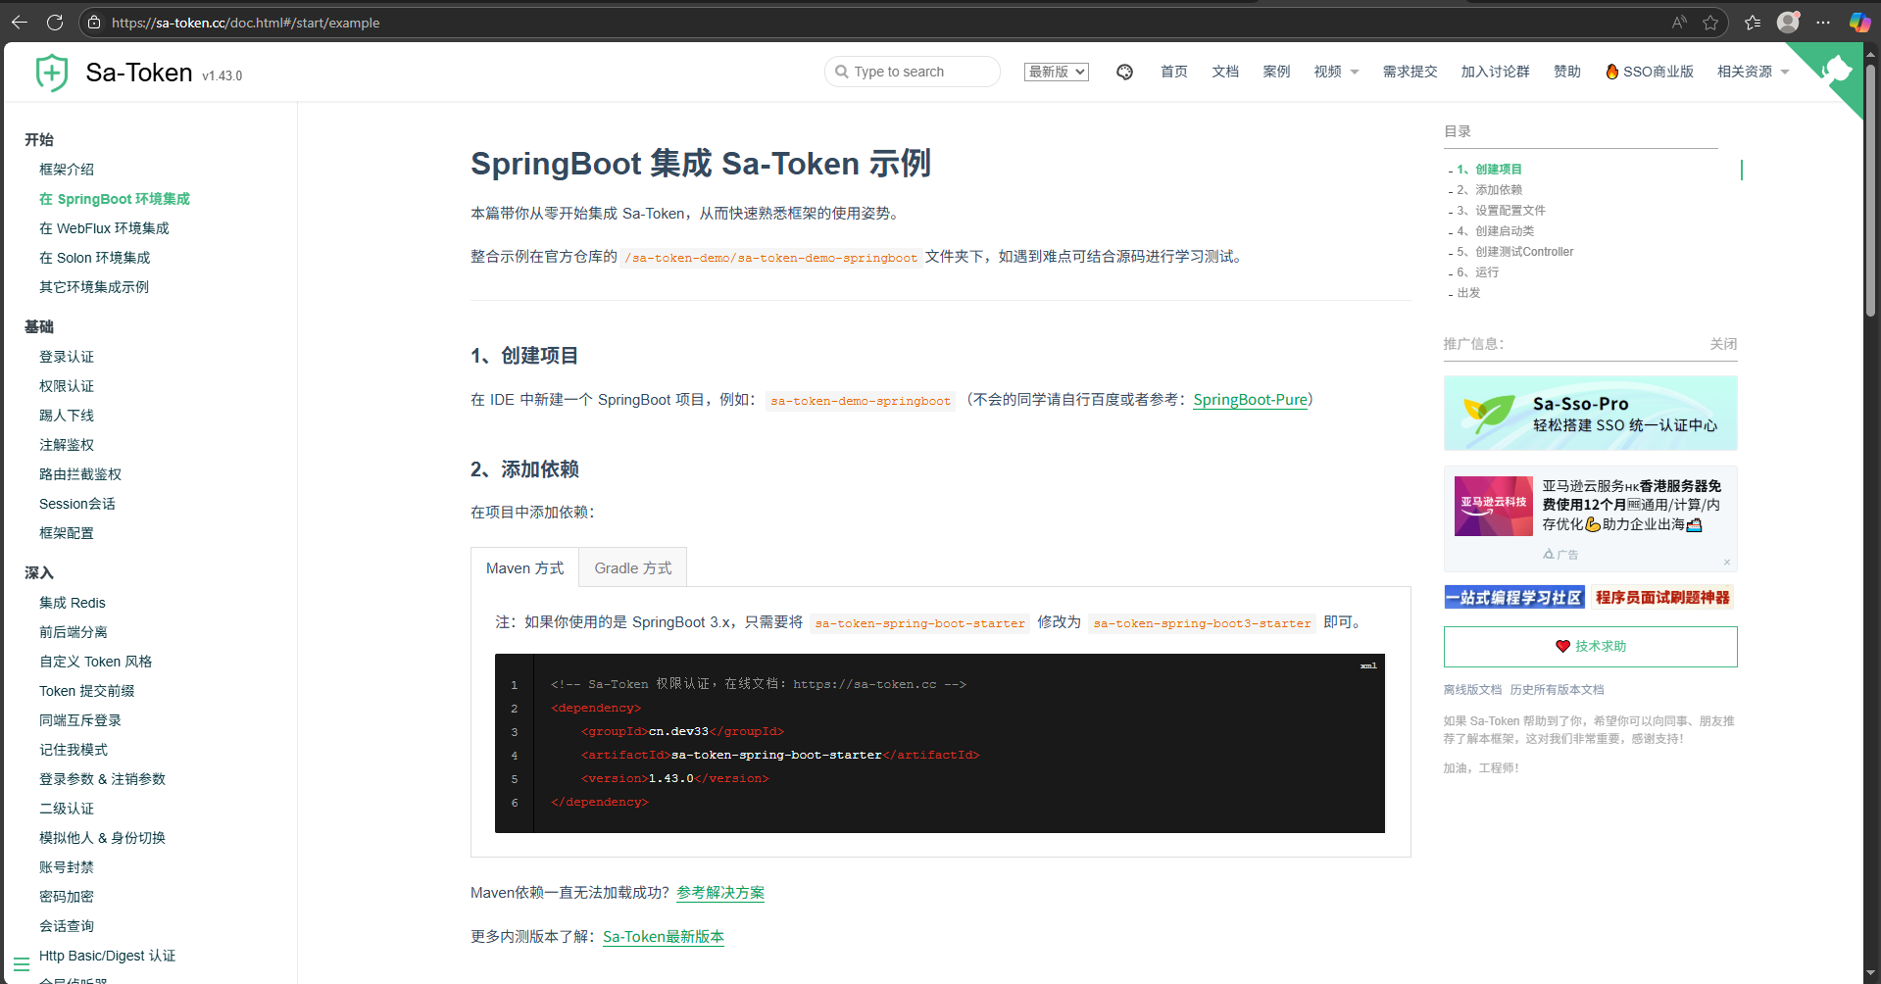
Task: Open the browser settings ellipsis menu
Action: (x=1823, y=22)
